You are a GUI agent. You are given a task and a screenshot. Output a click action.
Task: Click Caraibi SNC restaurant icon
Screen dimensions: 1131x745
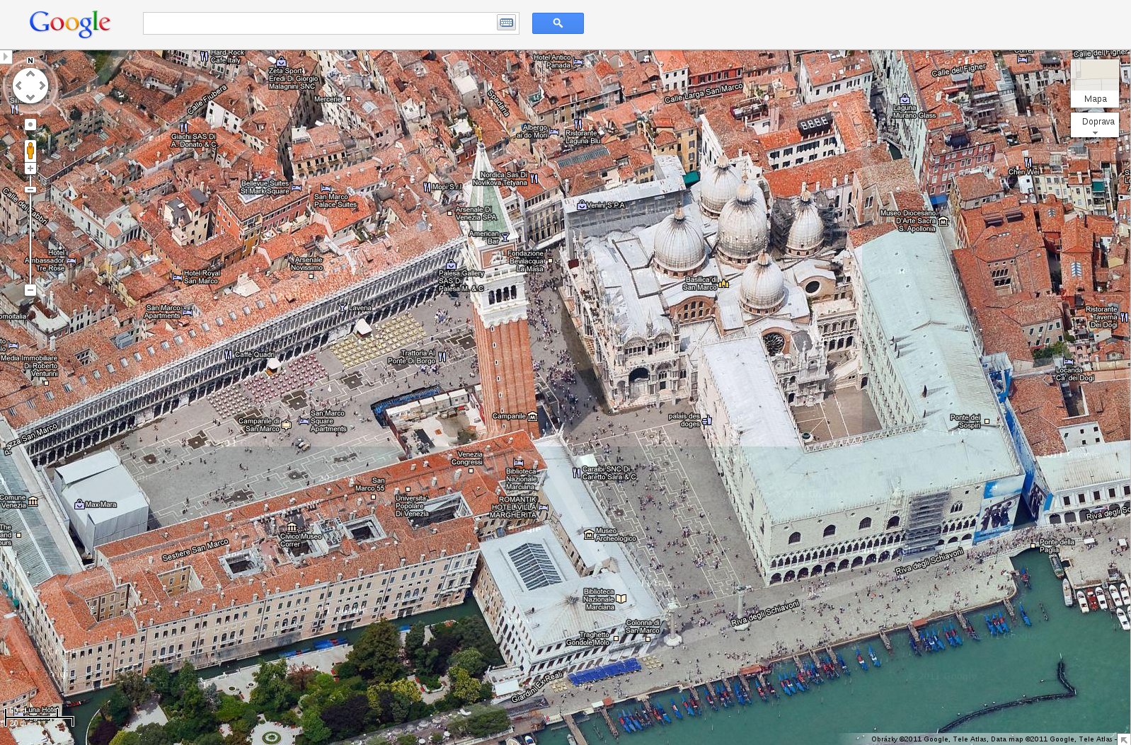[576, 473]
